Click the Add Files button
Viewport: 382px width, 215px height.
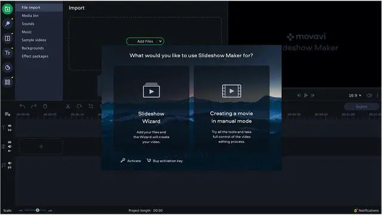[145, 41]
